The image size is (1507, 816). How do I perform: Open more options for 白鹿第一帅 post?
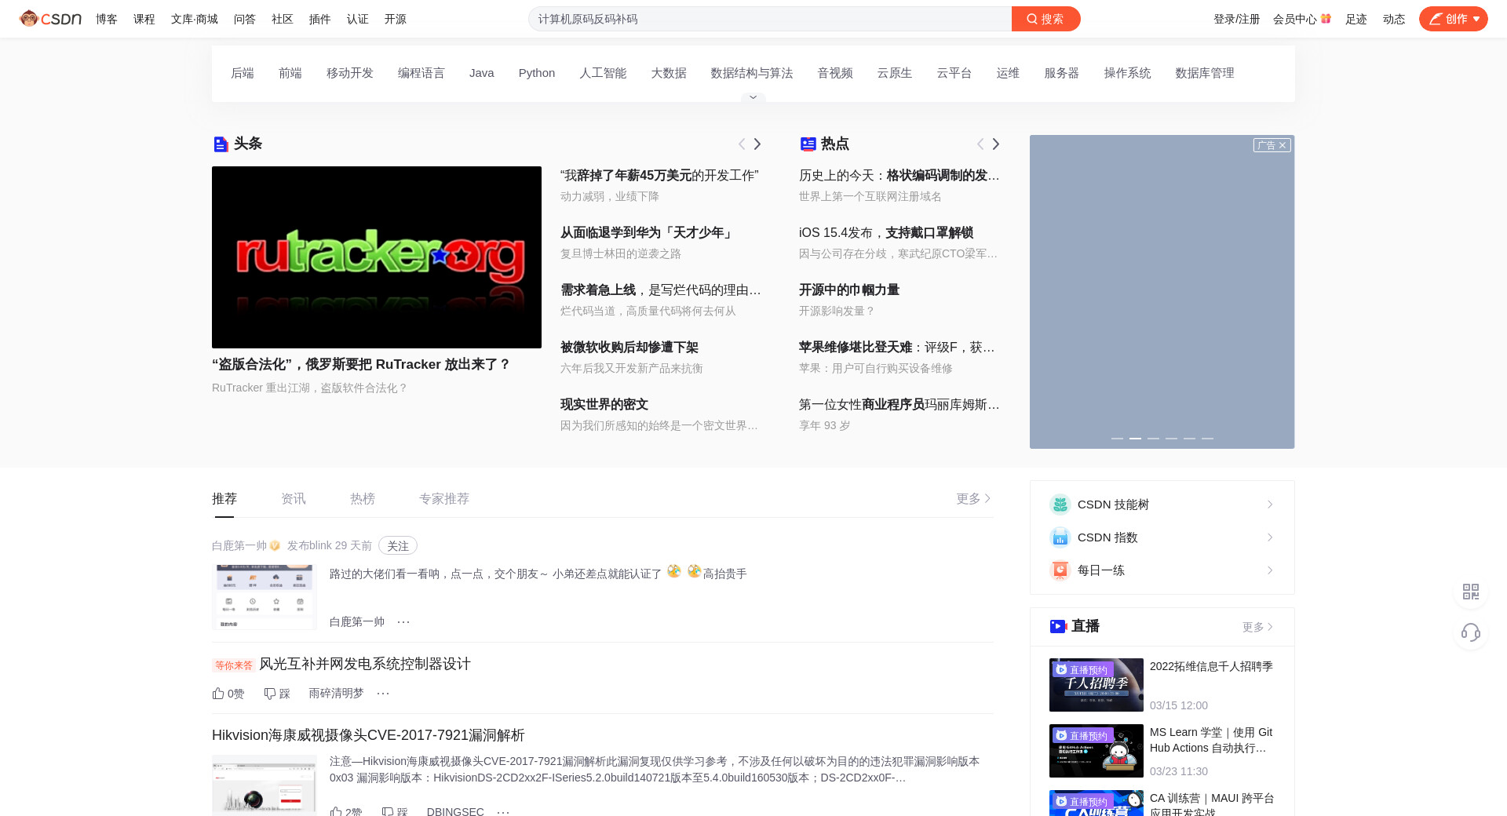click(x=403, y=622)
